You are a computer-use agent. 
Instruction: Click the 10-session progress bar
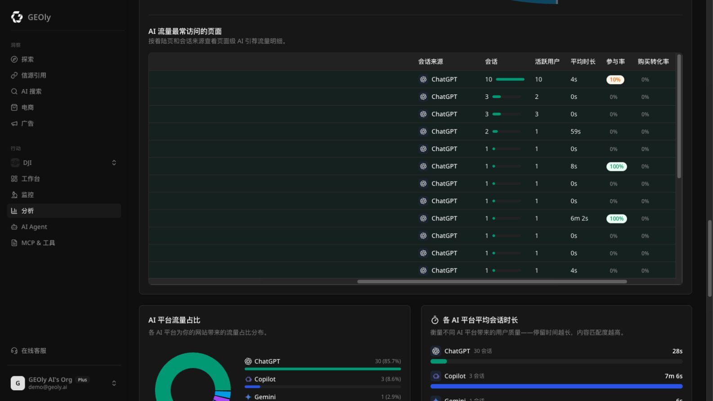click(510, 79)
